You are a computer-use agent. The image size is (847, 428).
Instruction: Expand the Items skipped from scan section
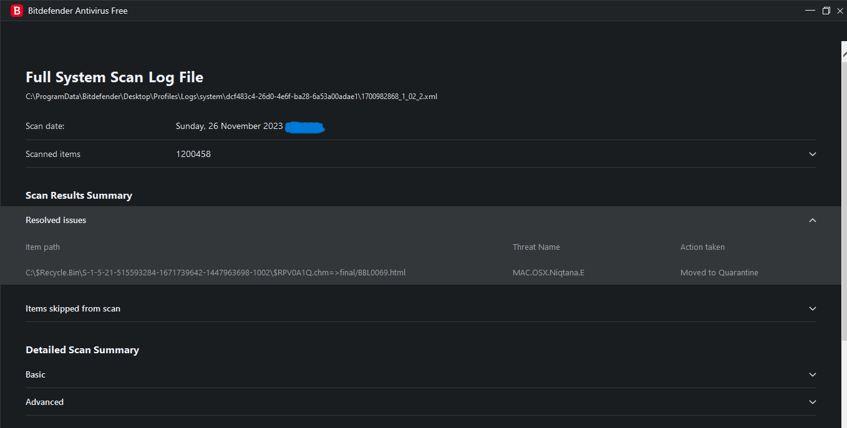point(812,308)
